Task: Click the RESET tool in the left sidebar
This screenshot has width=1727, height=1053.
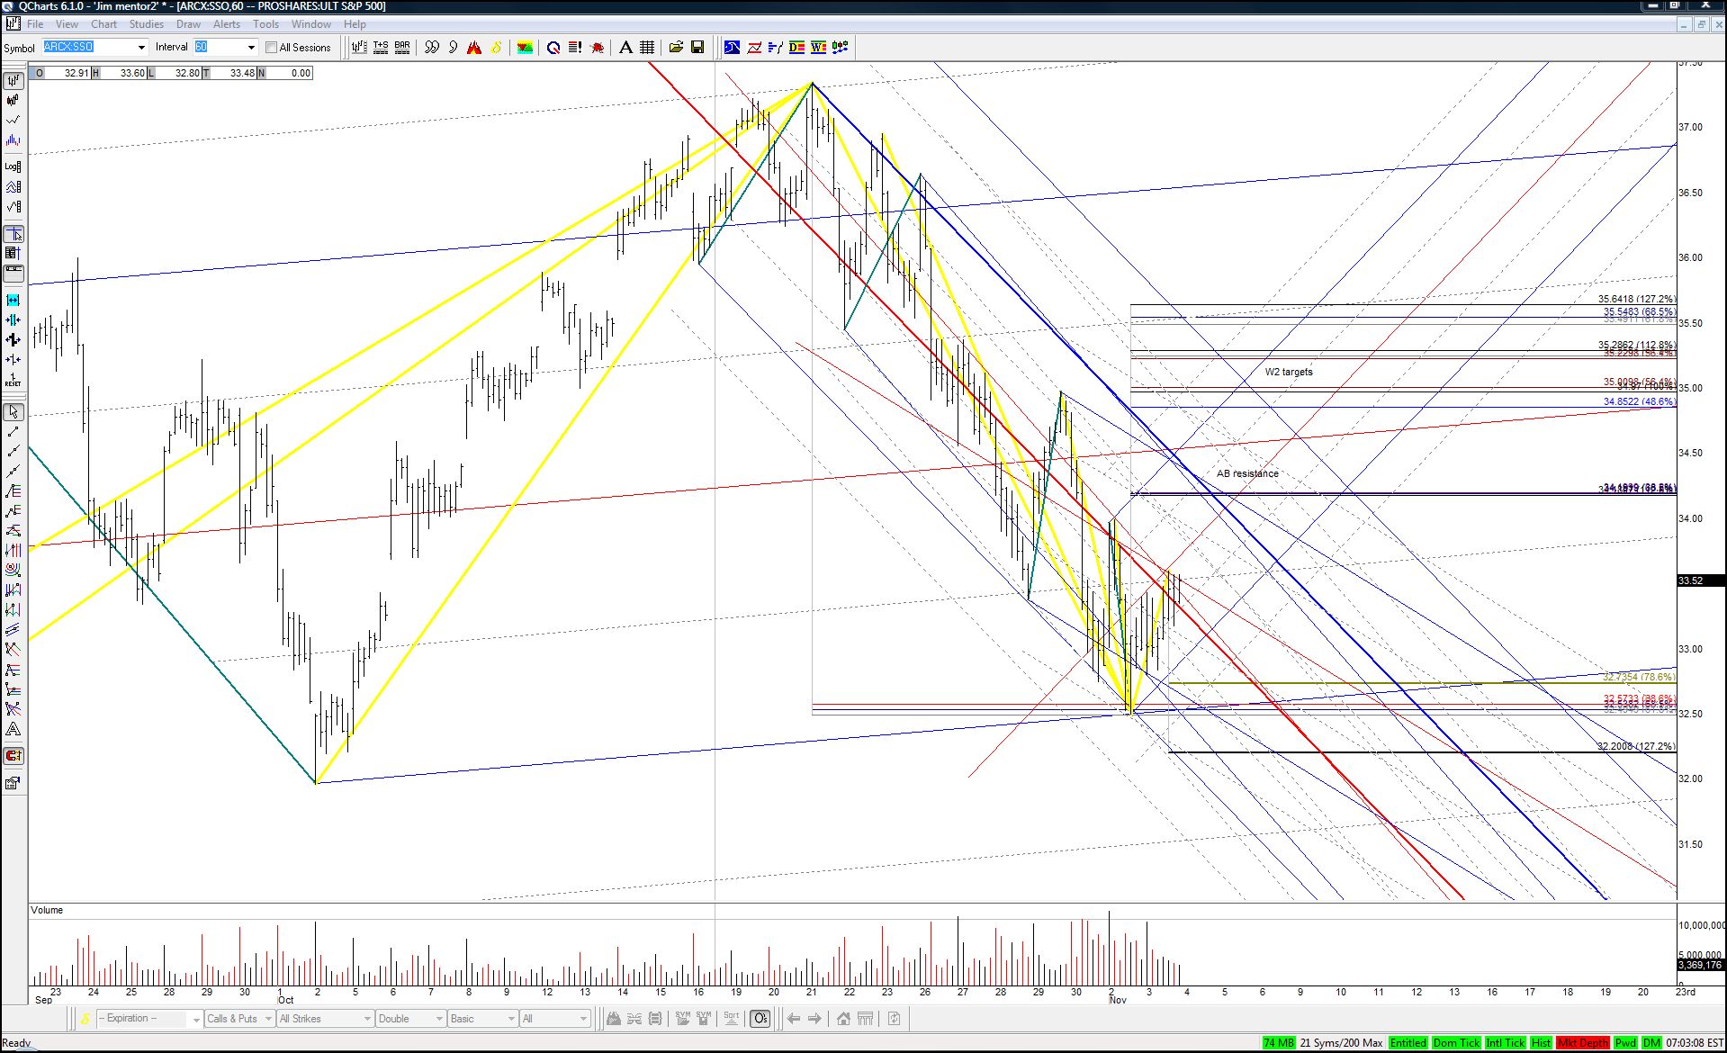Action: (x=13, y=380)
